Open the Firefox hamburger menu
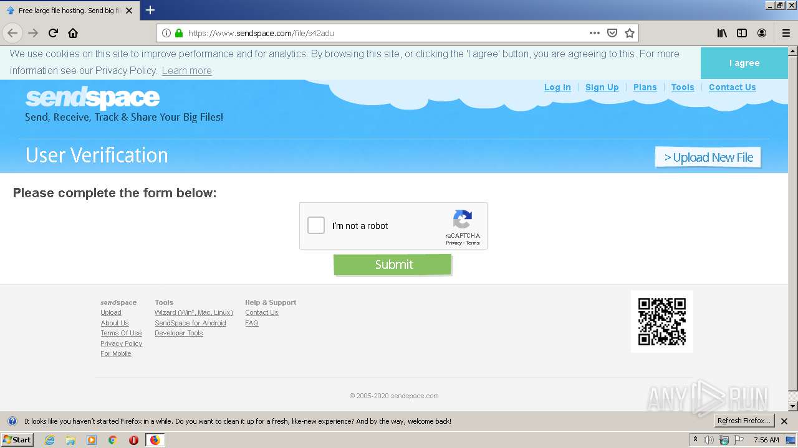798x448 pixels. click(786, 33)
